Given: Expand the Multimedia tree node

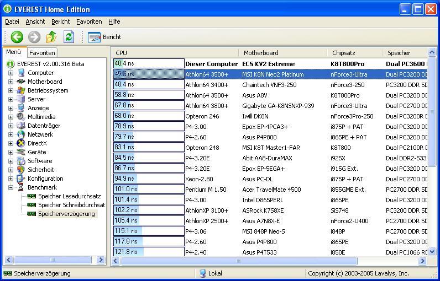Looking at the screenshot, I should pyautogui.click(x=11, y=117).
